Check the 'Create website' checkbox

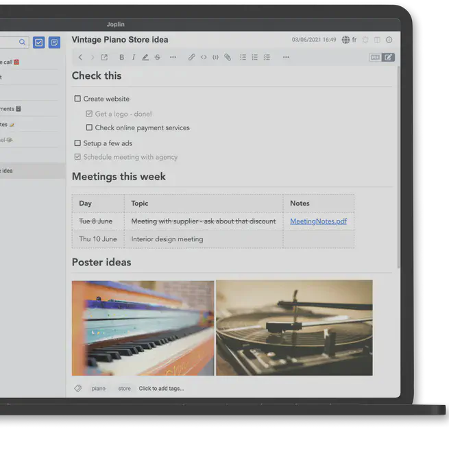tap(77, 99)
